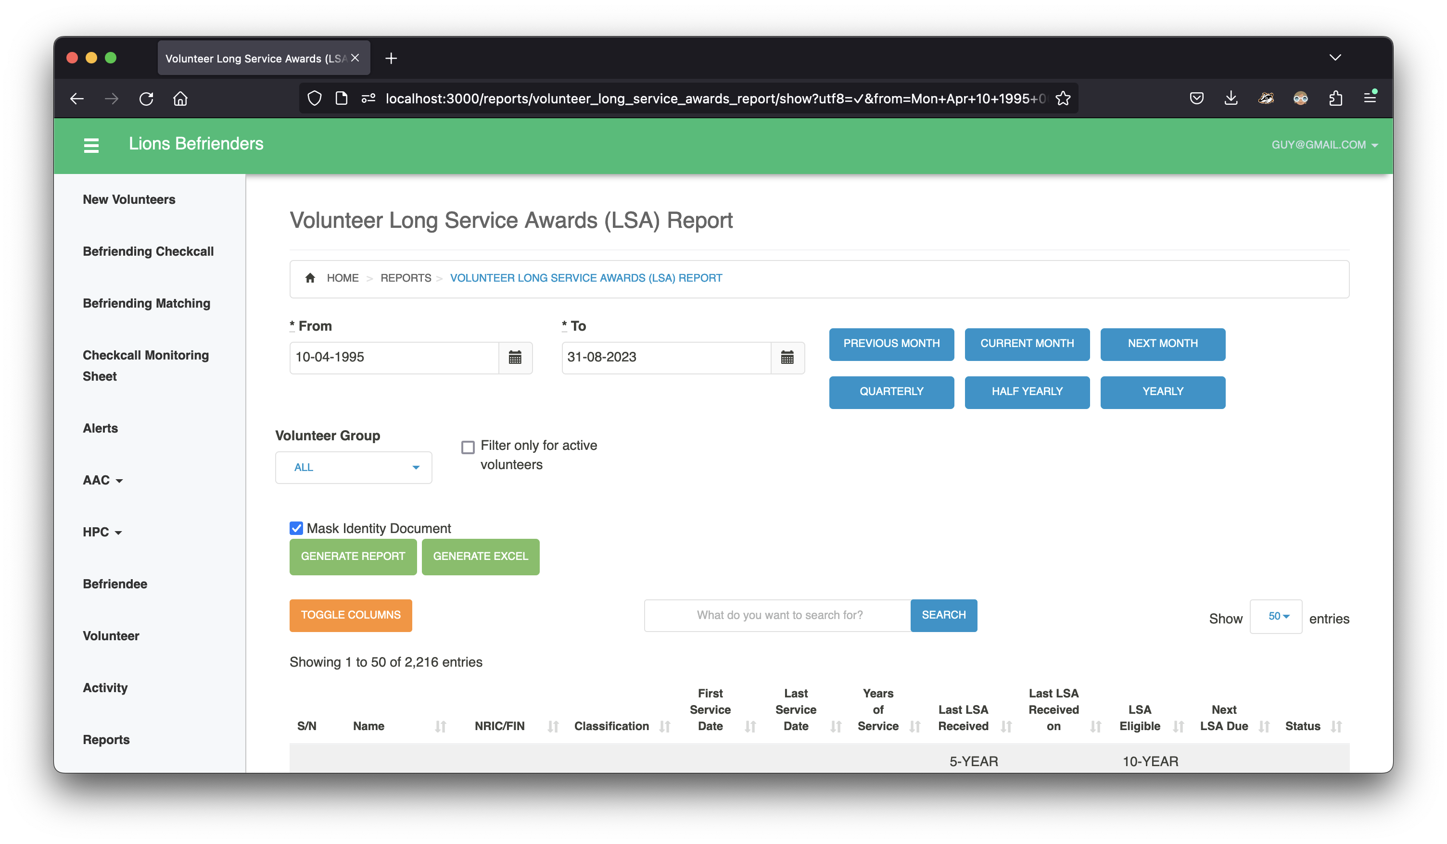Close the Volunteer Long Service Awards tab
Image resolution: width=1447 pixels, height=844 pixels.
(355, 58)
